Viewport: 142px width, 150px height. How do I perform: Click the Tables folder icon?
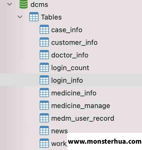coord(34,17)
